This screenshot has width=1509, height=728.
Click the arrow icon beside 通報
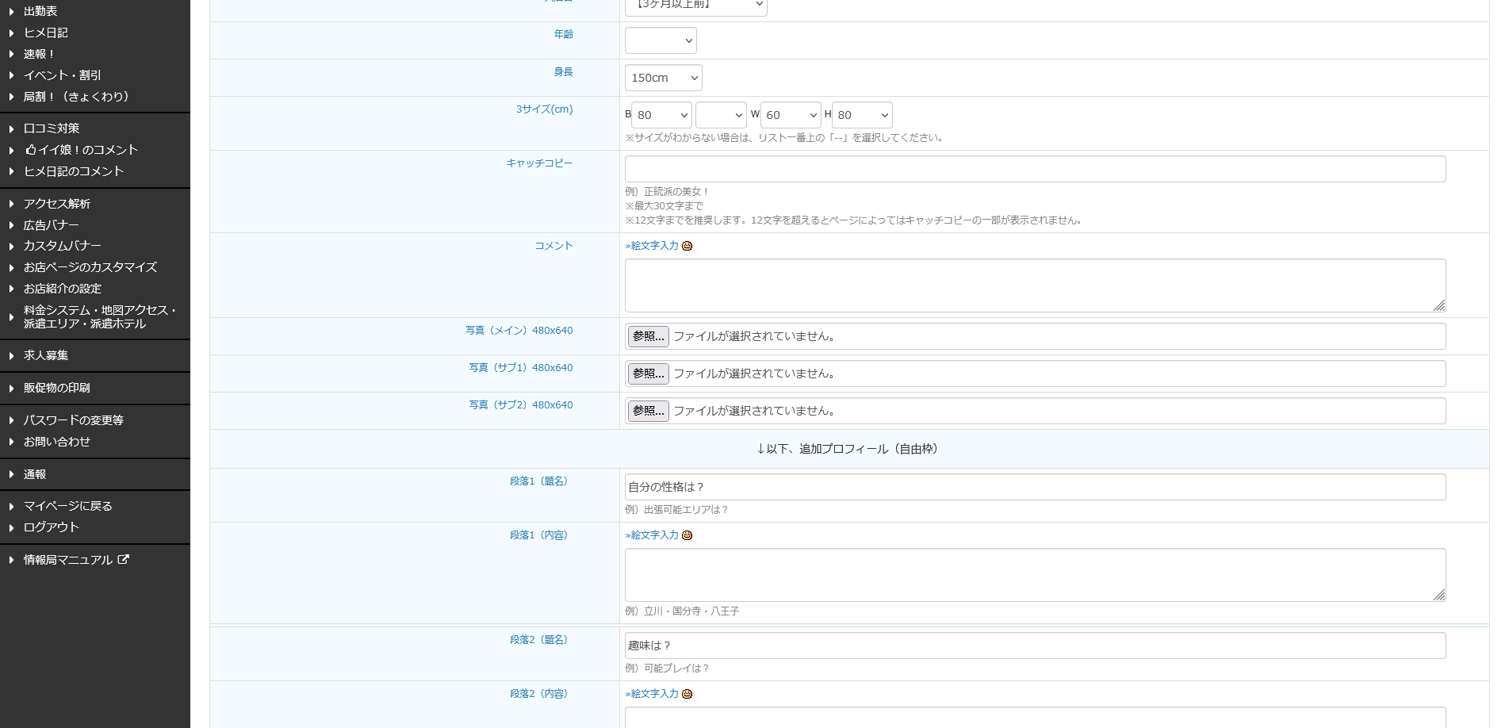tap(11, 474)
